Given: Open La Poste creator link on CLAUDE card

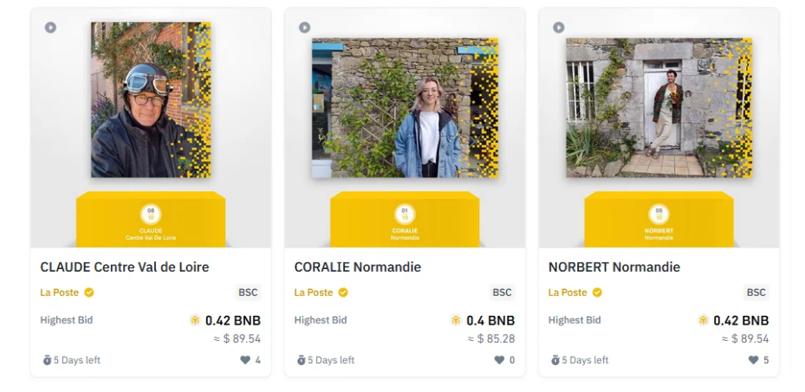Looking at the screenshot, I should tap(59, 292).
